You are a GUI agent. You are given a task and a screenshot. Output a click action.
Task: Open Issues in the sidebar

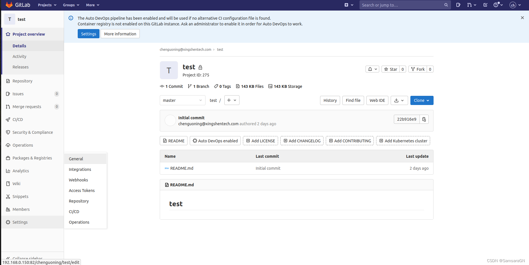(32, 94)
